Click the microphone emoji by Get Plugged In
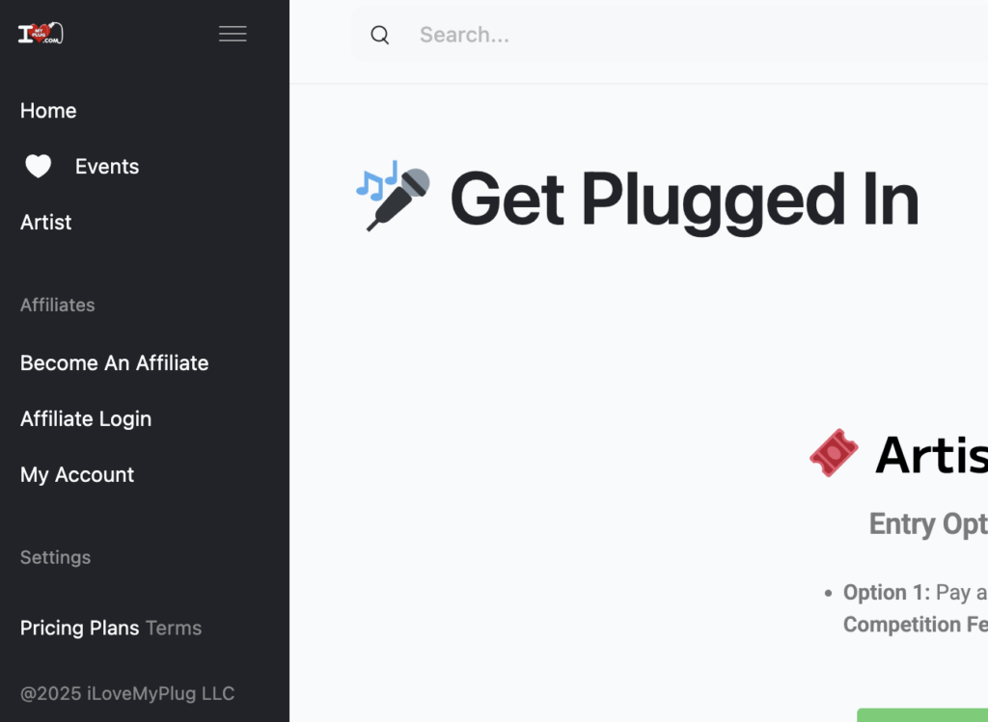 [x=394, y=196]
